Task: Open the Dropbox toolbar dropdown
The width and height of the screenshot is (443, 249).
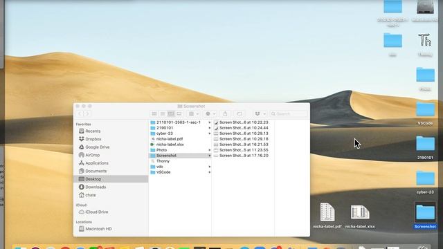Action: (x=260, y=113)
